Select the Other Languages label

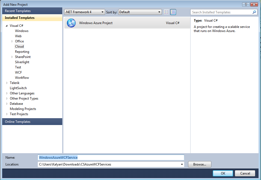pyautogui.click(x=22, y=93)
